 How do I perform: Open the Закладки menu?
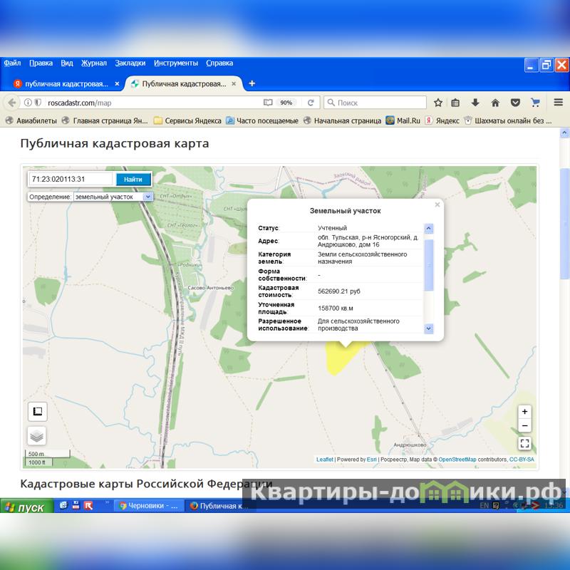tap(130, 63)
